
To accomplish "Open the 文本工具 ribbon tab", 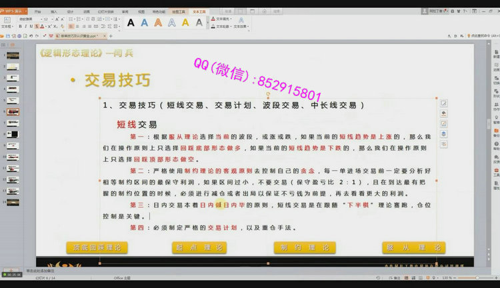I will (x=199, y=11).
